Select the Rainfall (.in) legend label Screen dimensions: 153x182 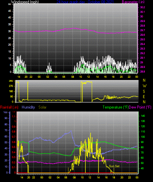tap(9, 107)
